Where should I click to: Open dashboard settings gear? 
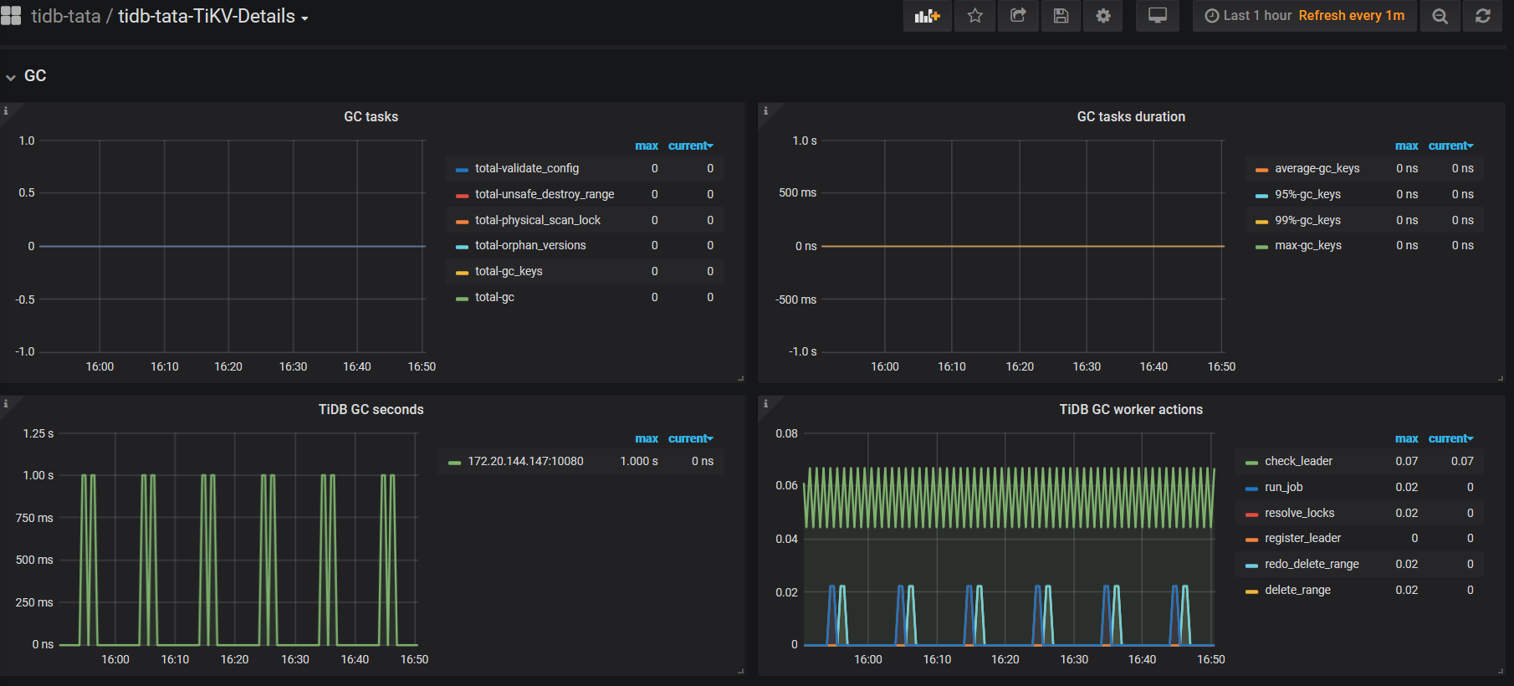(1103, 16)
